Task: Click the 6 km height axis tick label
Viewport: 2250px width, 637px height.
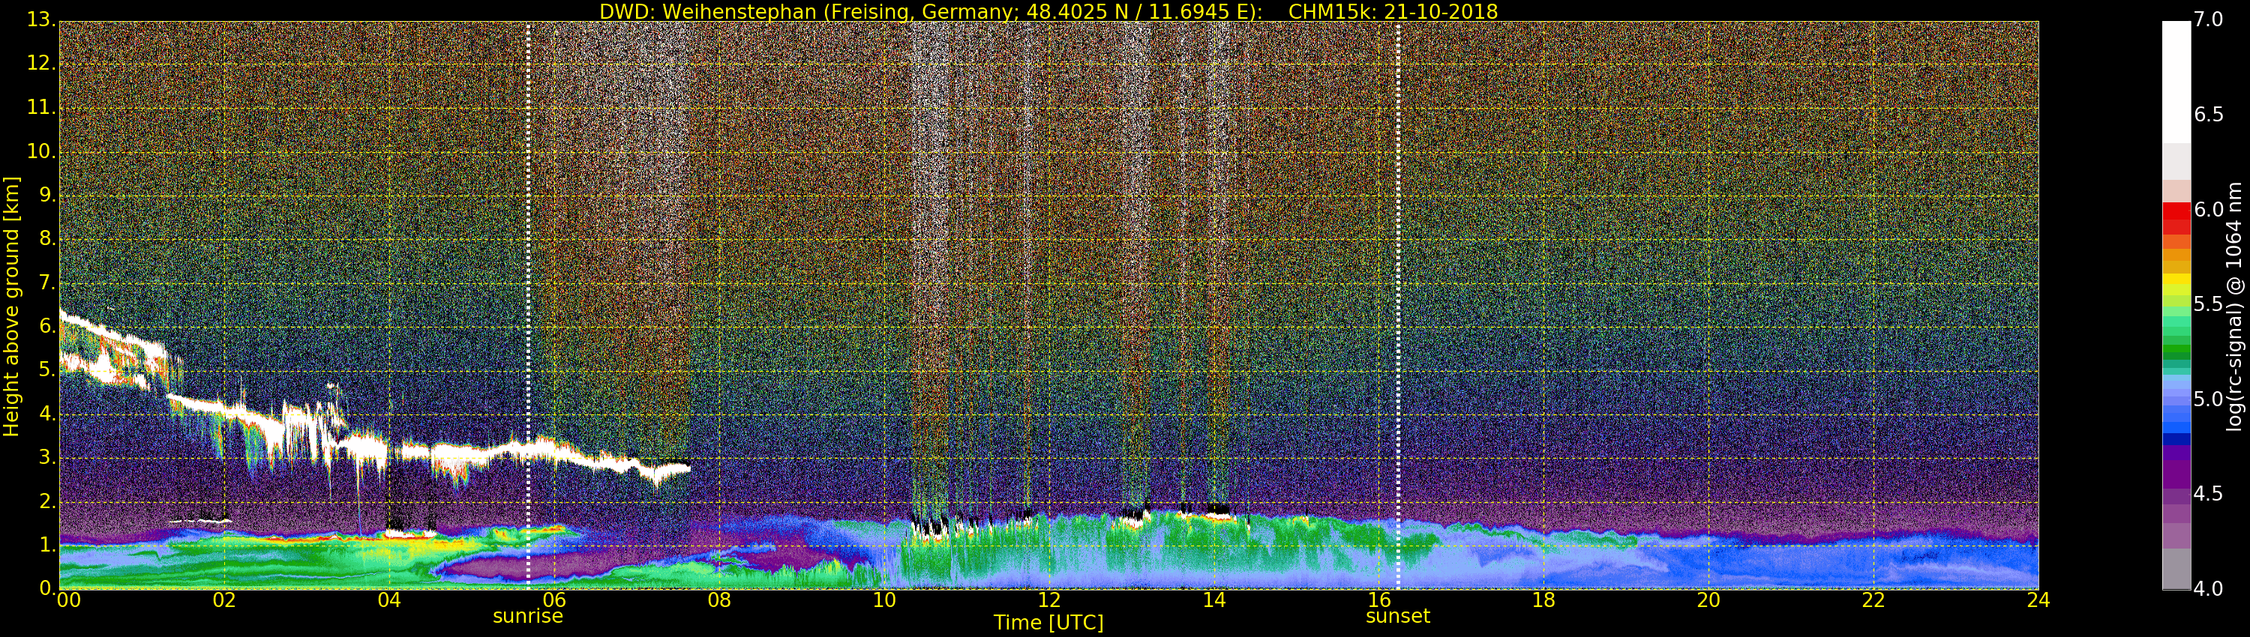Action: click(47, 326)
